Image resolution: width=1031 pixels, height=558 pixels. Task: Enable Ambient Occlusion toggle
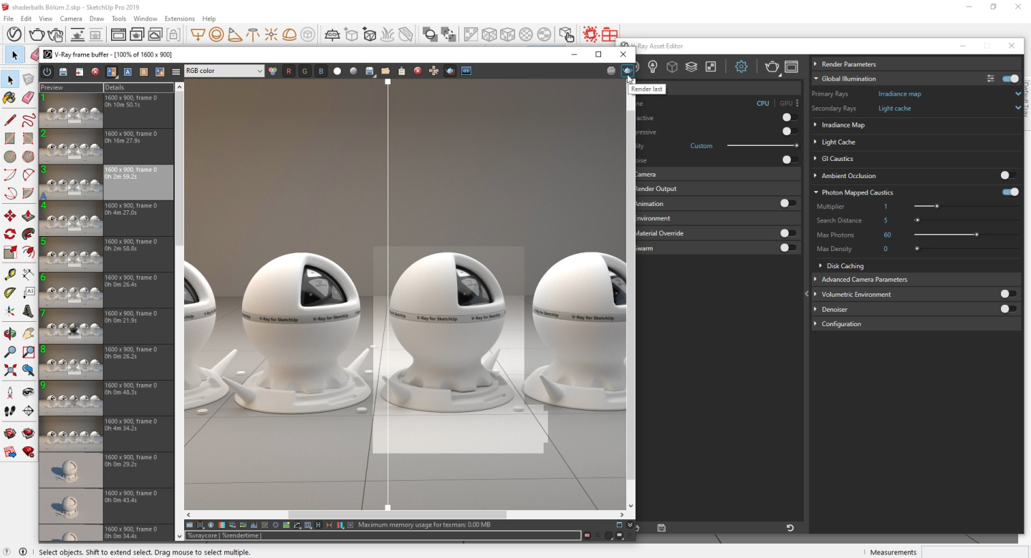pyautogui.click(x=1008, y=175)
